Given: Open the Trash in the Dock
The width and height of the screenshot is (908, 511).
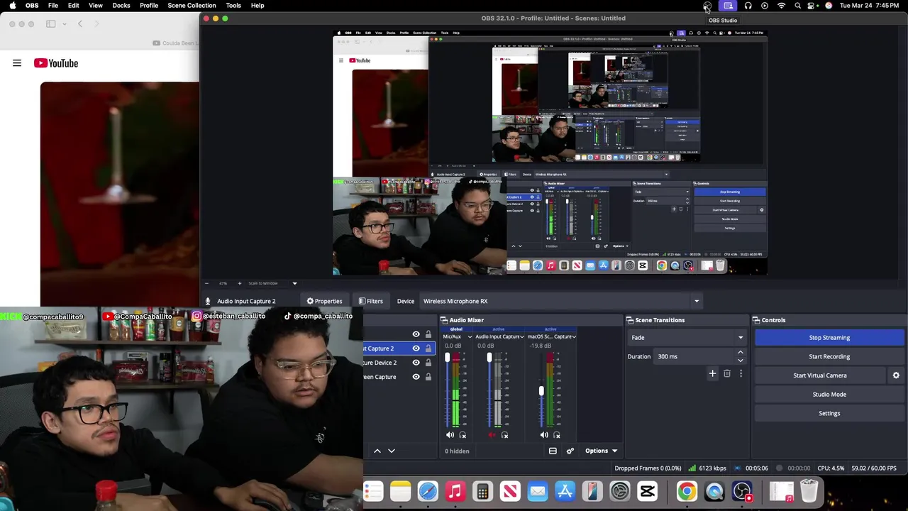Looking at the screenshot, I should pyautogui.click(x=809, y=491).
